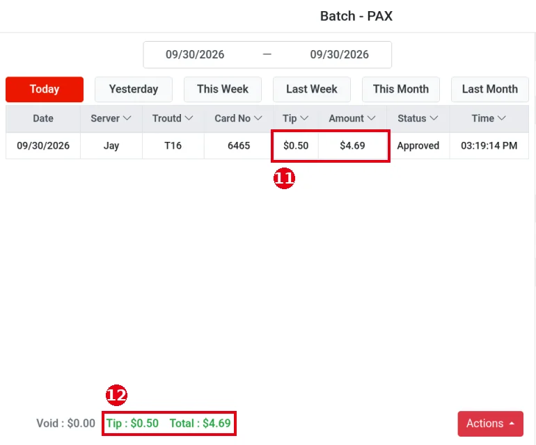Click server name Jay in the row

click(111, 146)
